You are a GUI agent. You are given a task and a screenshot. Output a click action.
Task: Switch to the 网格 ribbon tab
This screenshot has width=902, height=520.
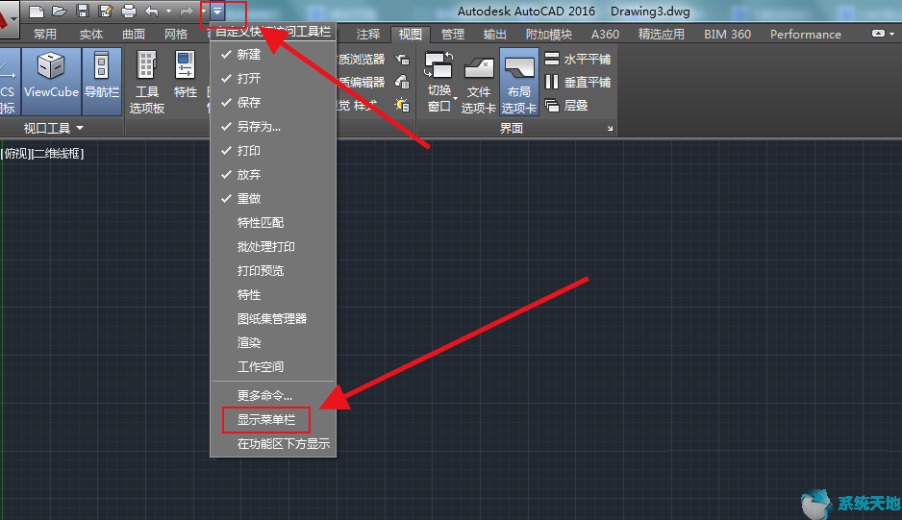point(175,35)
